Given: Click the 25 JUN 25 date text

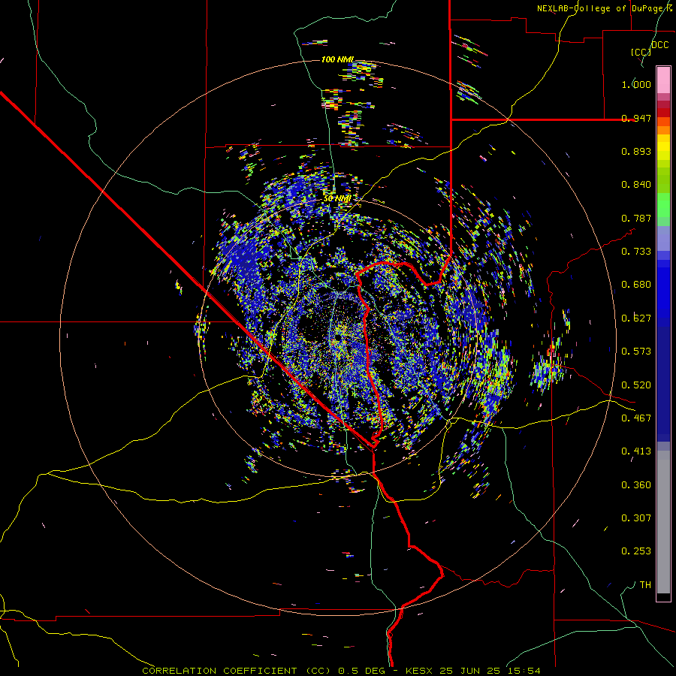Looking at the screenshot, I should click(x=470, y=671).
